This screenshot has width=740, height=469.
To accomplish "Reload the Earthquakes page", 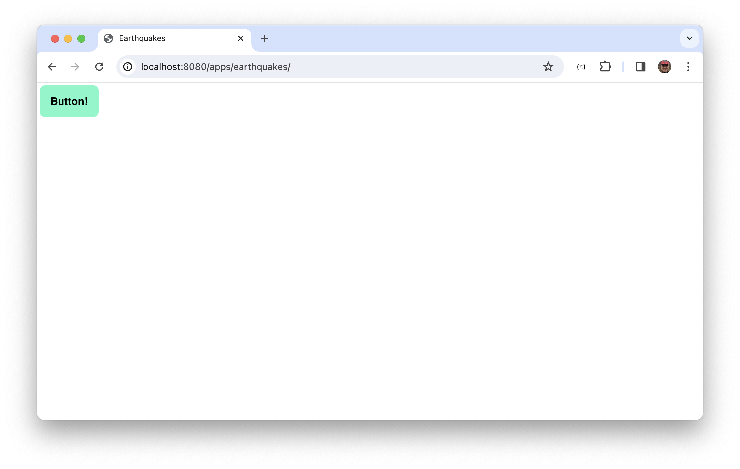I will coord(99,67).
